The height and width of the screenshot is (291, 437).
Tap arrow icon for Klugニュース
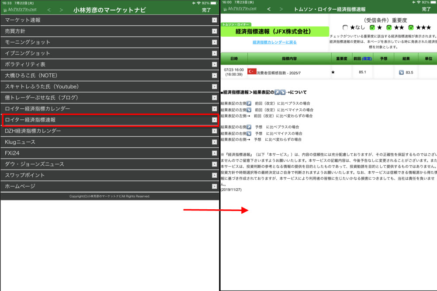[x=214, y=142]
